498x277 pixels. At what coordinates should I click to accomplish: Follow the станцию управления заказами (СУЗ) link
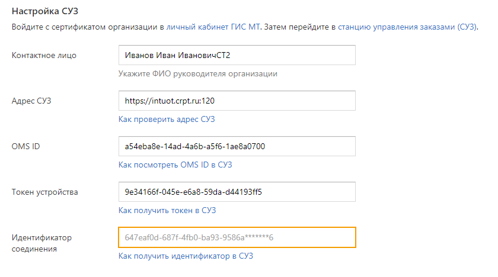click(407, 27)
